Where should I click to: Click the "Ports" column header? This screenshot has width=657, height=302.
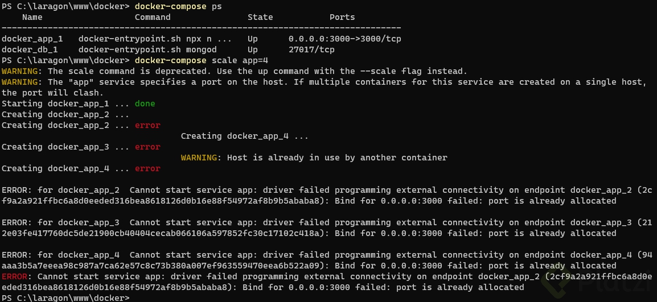342,17
